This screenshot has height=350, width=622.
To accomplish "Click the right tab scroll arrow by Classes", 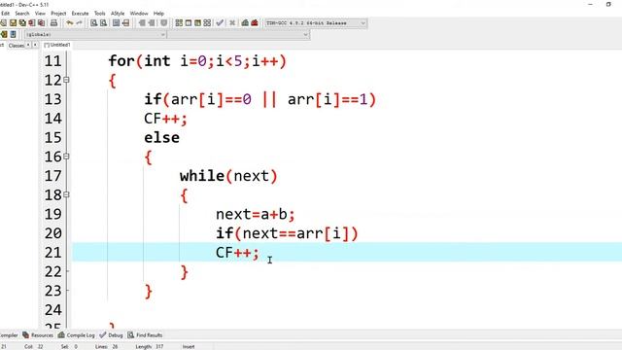I will (x=35, y=45).
